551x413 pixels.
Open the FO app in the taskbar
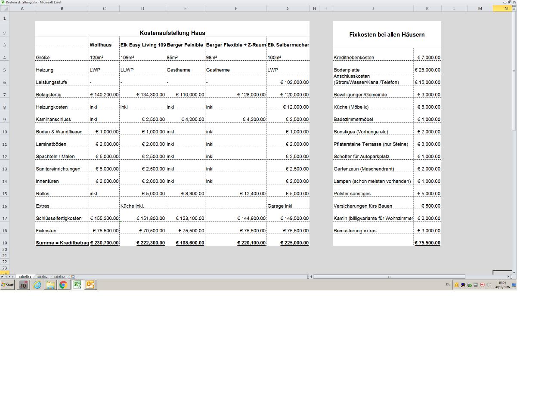pos(23,285)
